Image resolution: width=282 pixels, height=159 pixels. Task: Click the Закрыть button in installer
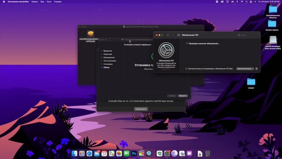pyautogui.click(x=183, y=96)
